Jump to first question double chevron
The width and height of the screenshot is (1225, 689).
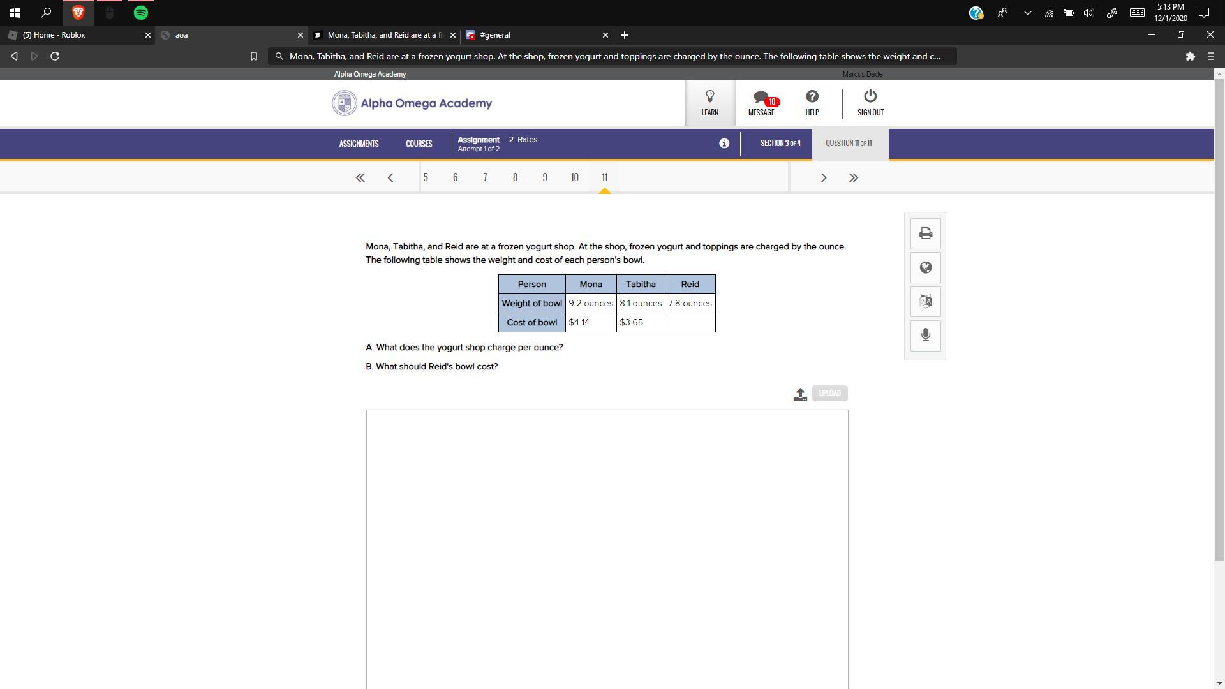(x=360, y=178)
